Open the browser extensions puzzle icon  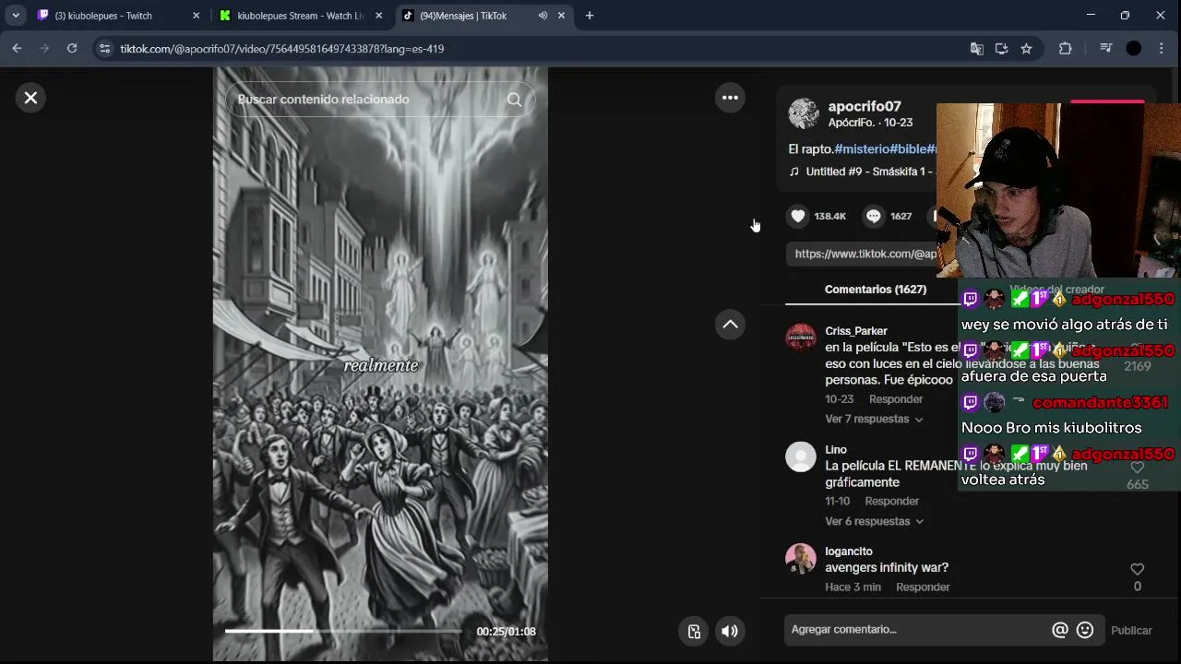pos(1066,49)
